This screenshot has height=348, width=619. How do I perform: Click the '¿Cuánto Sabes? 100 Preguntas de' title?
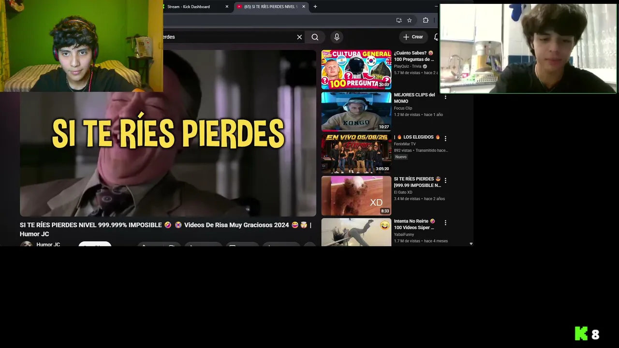point(414,56)
